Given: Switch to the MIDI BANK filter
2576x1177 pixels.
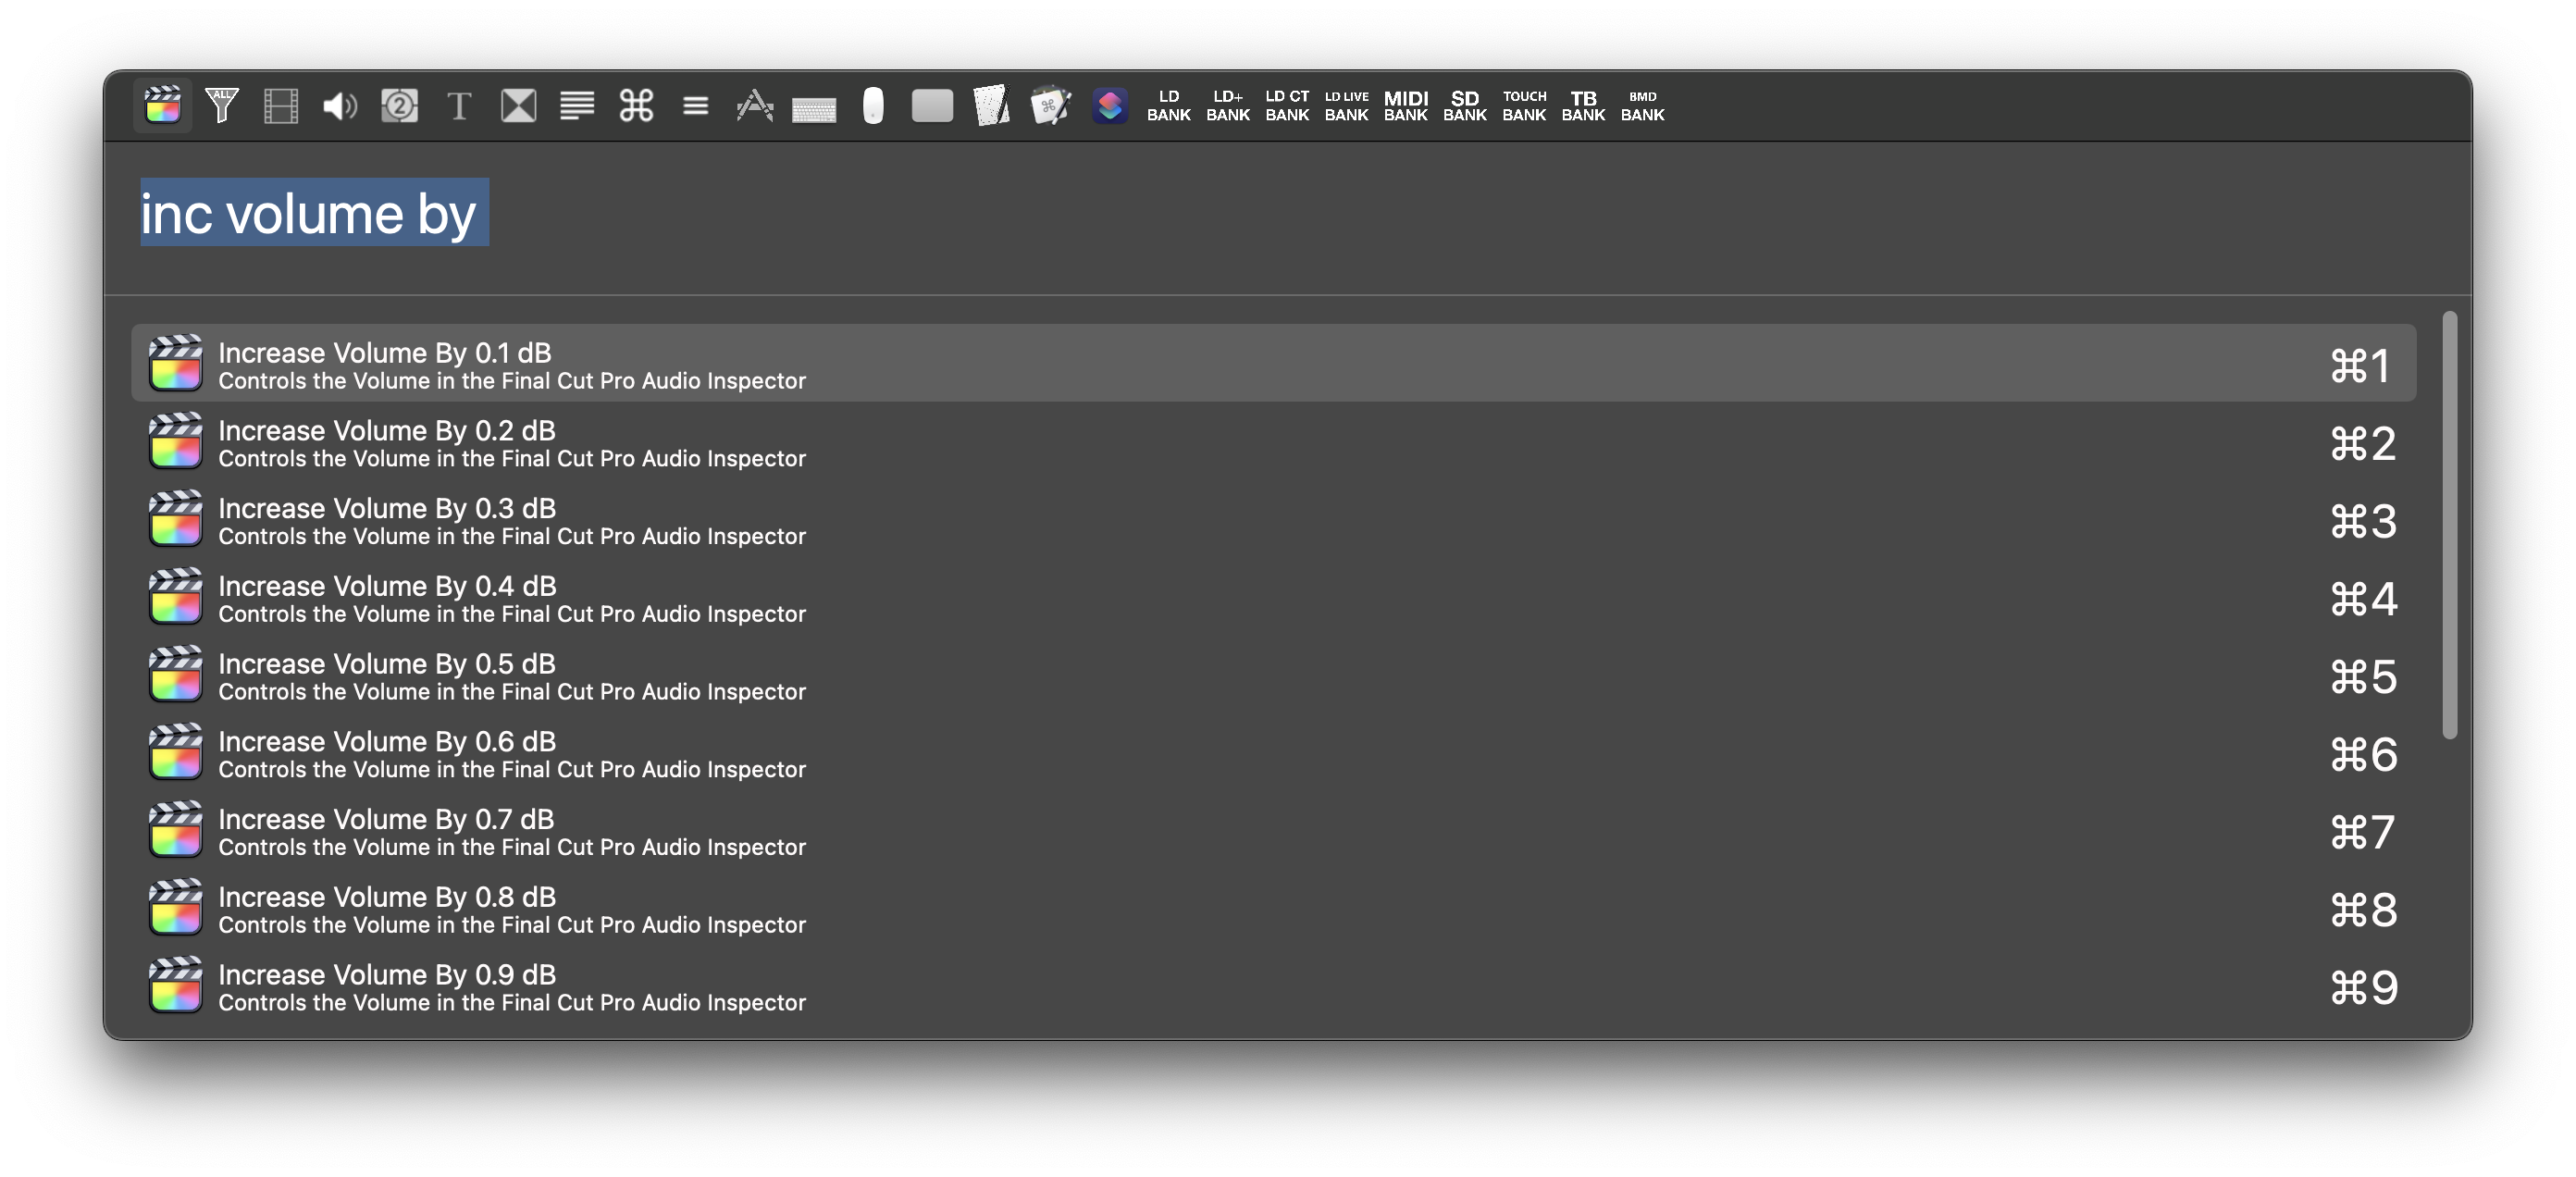Looking at the screenshot, I should 1405,105.
